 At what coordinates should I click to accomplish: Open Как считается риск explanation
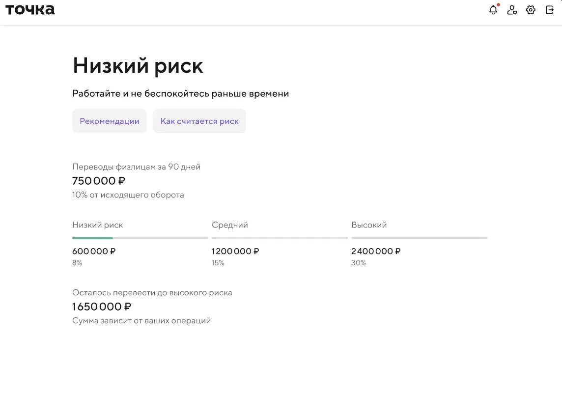click(199, 121)
